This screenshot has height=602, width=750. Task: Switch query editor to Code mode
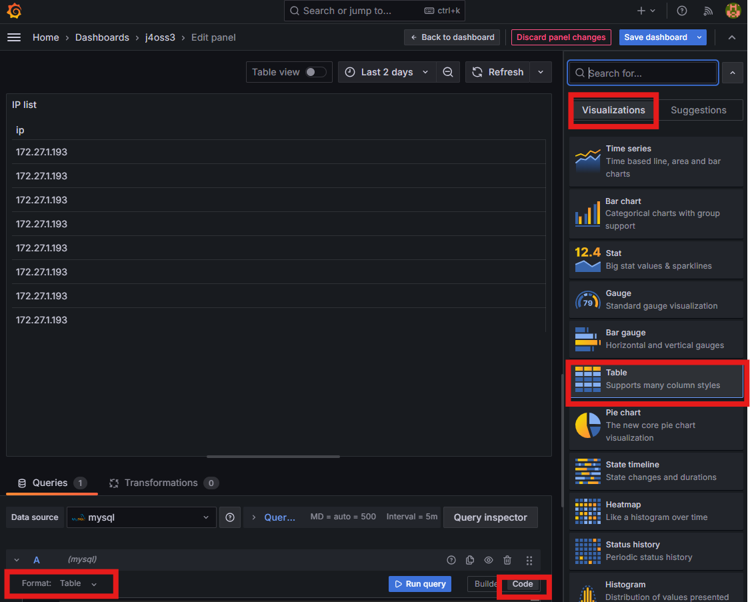[x=523, y=584]
